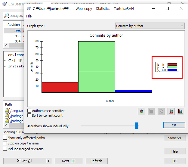
Task: Enable Stop on copy/rename option
Action: pyautogui.click(x=5, y=143)
